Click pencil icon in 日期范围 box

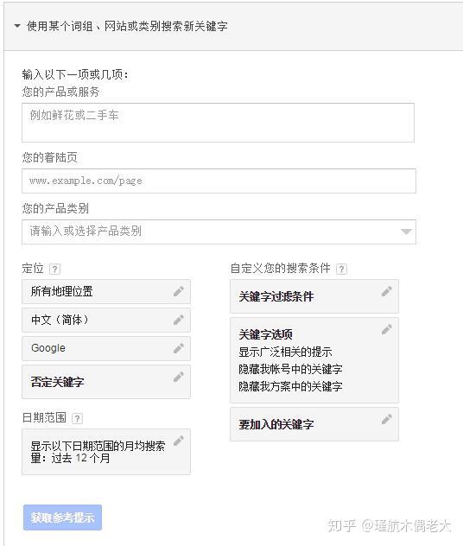coord(179,441)
